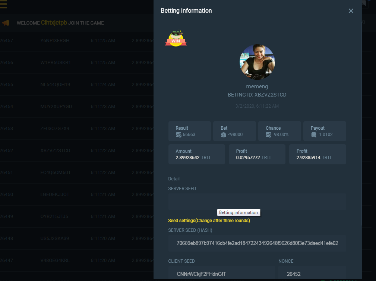Image resolution: width=376 pixels, height=281 pixels.
Task: Click the Clhtxjetpb username in the welcome banner
Action: click(x=54, y=23)
